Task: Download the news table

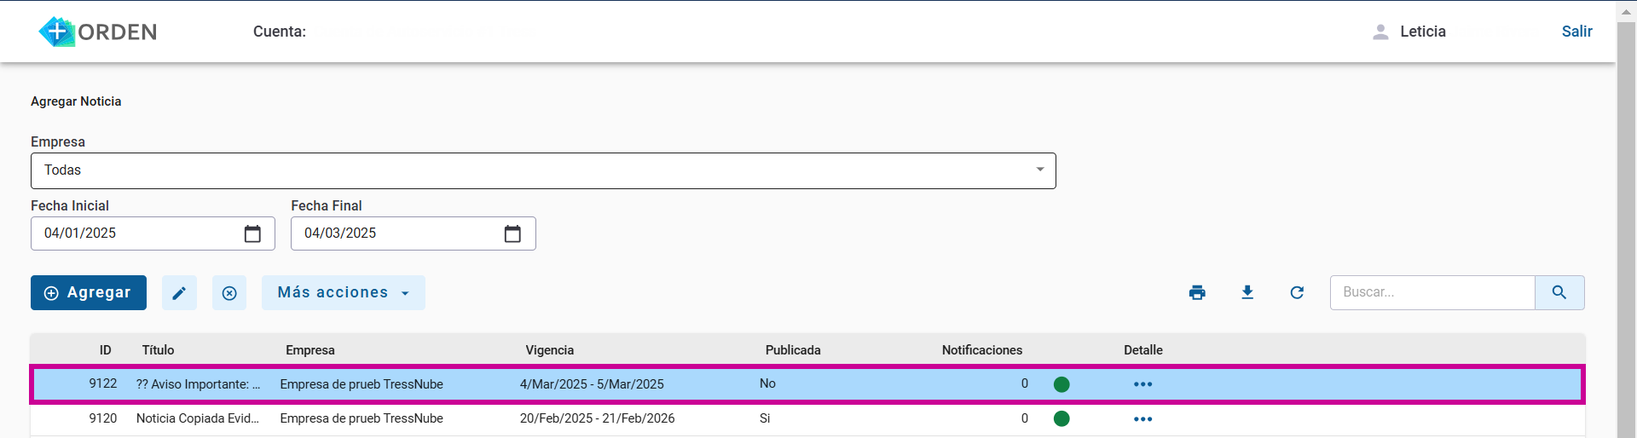Action: pos(1247,292)
